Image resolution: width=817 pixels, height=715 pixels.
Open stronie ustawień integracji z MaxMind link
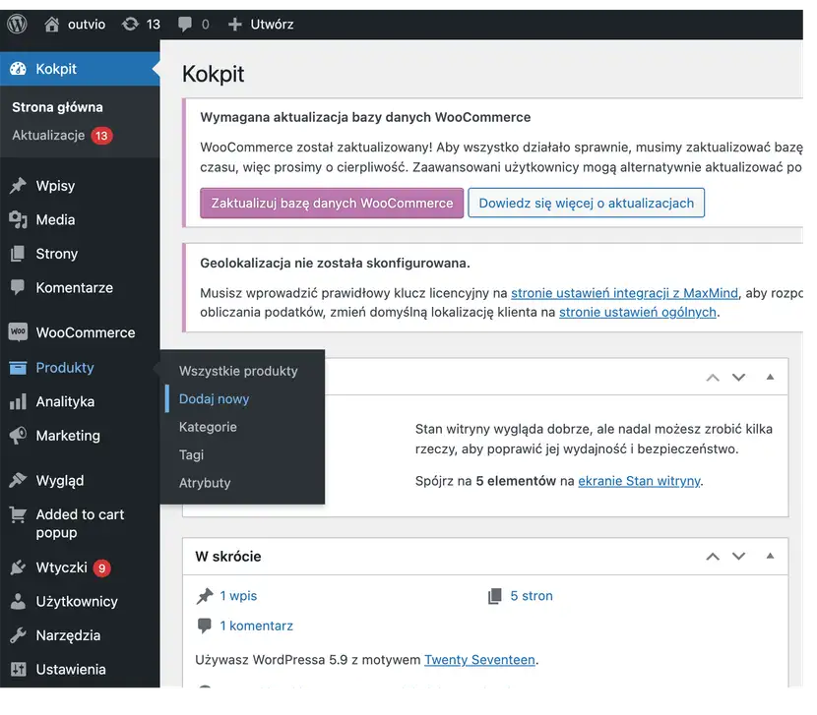(624, 293)
